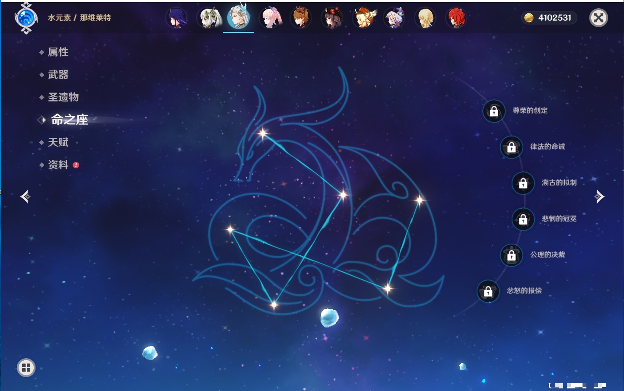Open the 属性 attributes menu
The width and height of the screenshot is (624, 391).
click(x=58, y=52)
